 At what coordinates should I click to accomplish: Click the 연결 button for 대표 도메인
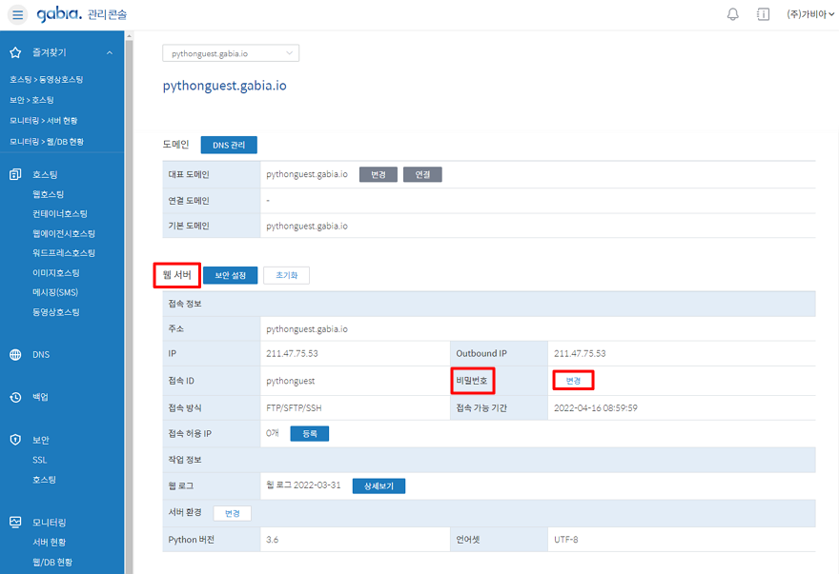[422, 175]
